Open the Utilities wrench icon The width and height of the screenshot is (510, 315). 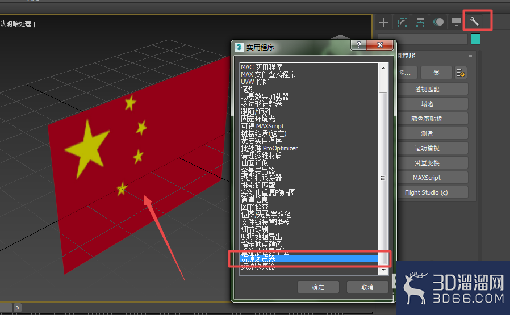[x=475, y=22]
